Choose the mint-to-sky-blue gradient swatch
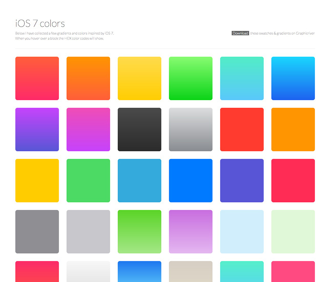The image size is (330, 282). [x=242, y=78]
